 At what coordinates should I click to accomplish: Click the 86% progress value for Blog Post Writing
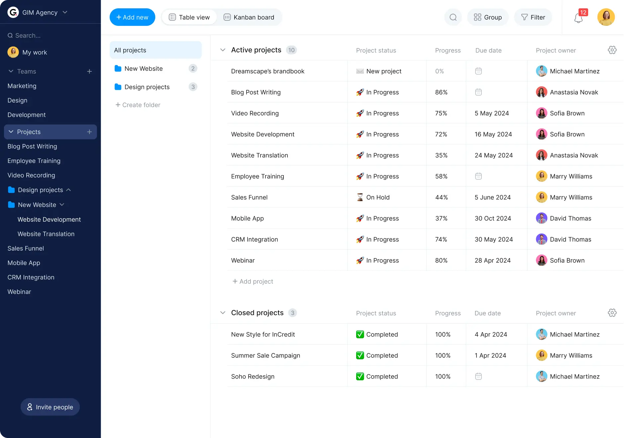[441, 92]
